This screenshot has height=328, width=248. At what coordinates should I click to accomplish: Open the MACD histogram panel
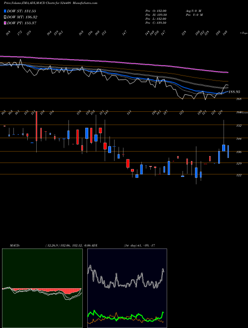[42, 288]
